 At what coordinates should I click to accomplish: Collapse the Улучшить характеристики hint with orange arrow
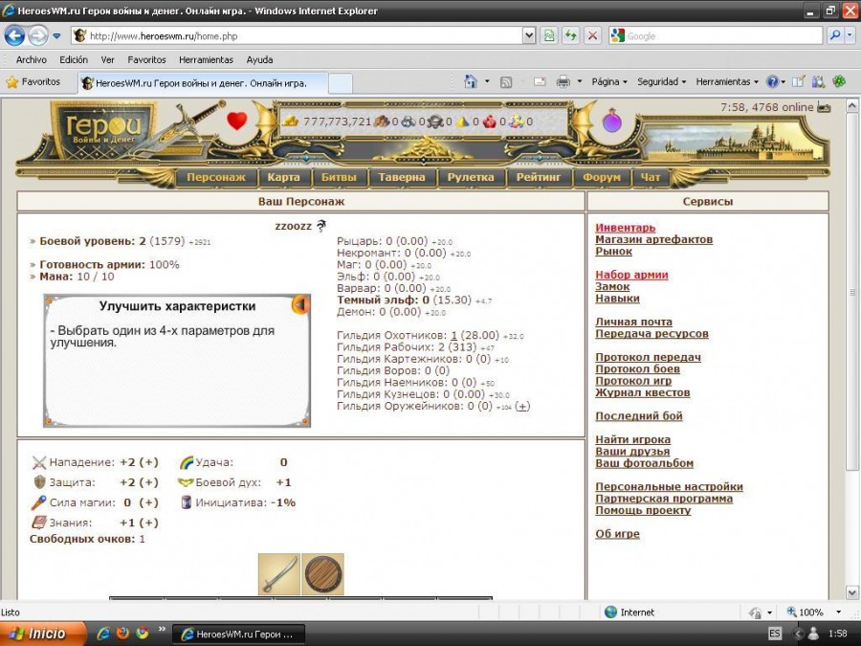click(x=300, y=305)
